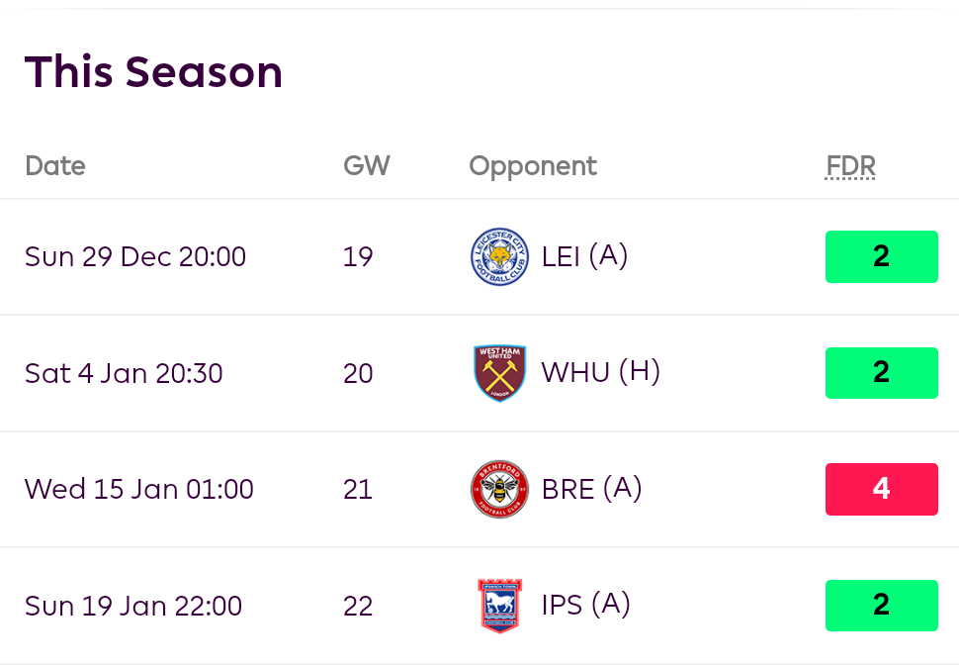Screen dimensions: 959x666
Task: Click the Date column header
Action: 55,166
